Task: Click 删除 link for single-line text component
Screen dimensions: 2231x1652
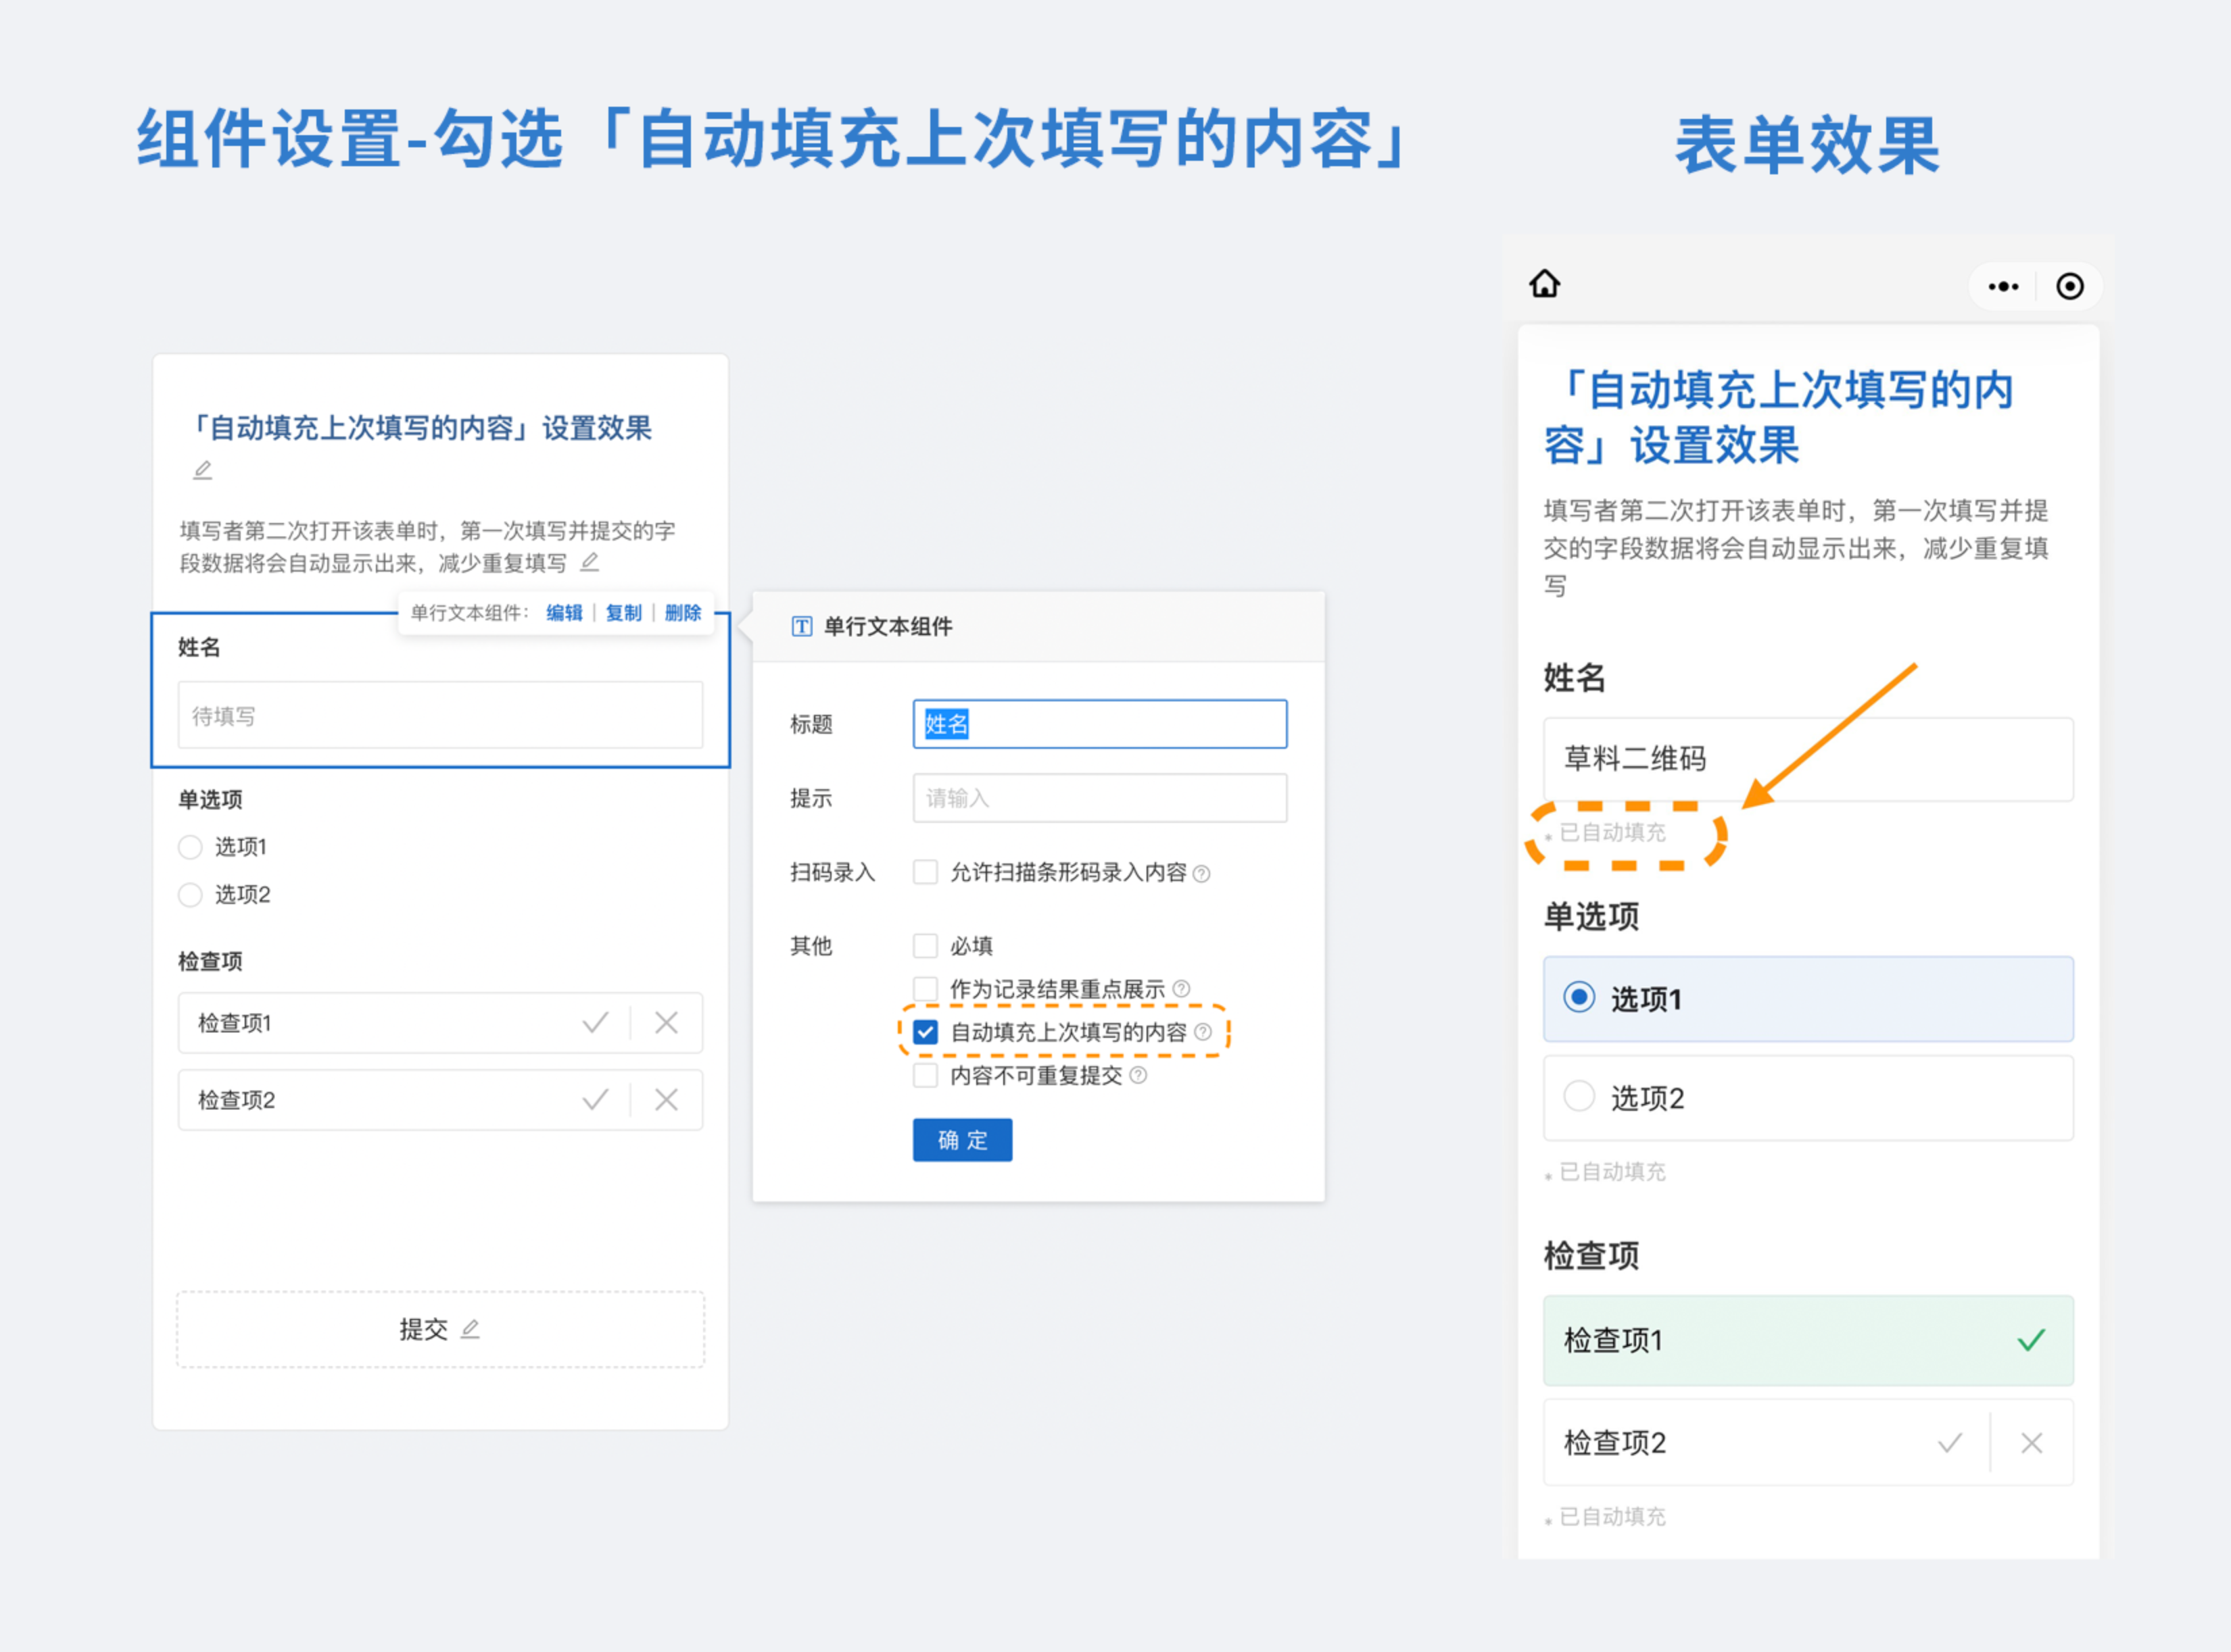Action: 683,613
